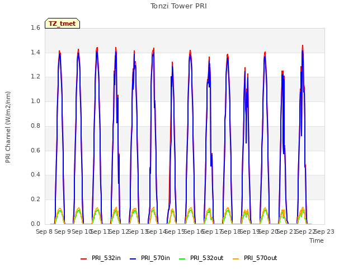358x269 pixels.
Task: Click the x-axis title Time
Action: click(x=317, y=240)
